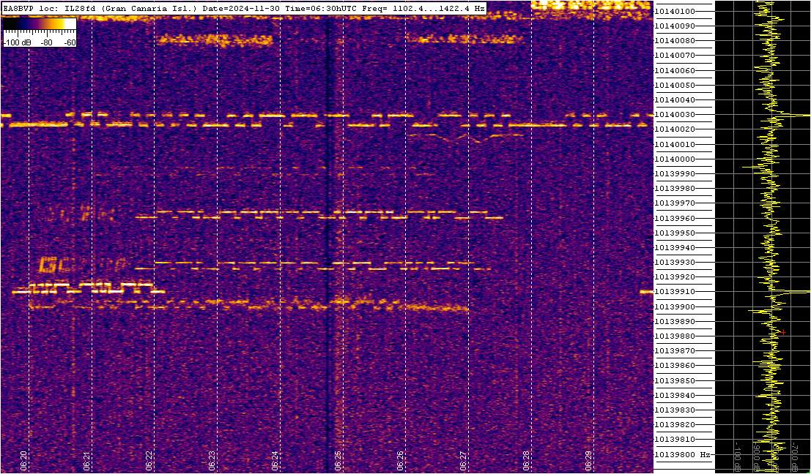Viewport: 811px width, 474px height.
Task: Click the color scale legend bar
Action: point(40,24)
